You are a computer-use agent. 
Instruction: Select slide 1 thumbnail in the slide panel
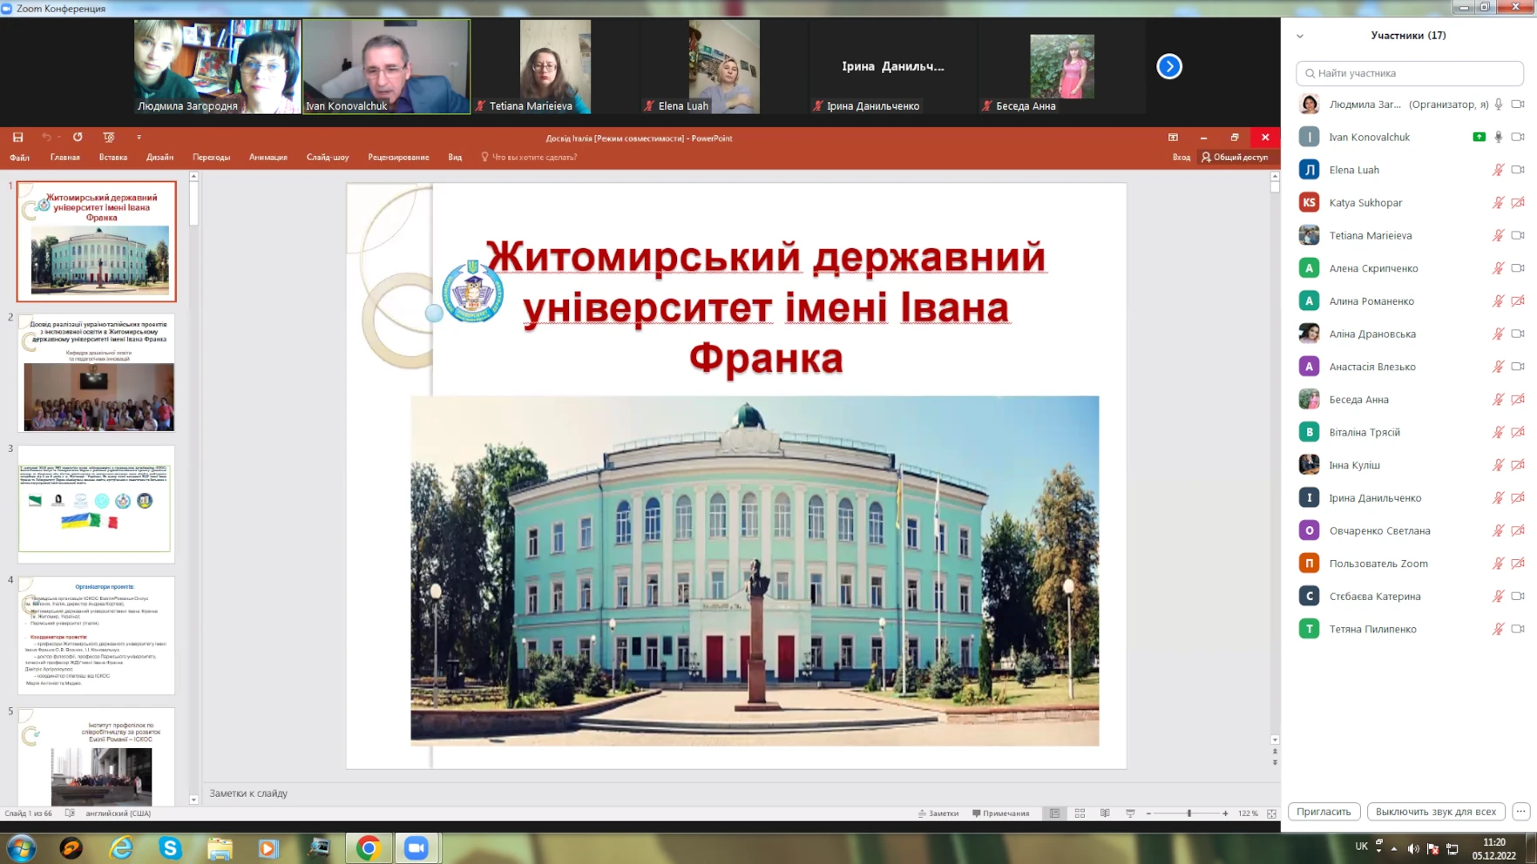coord(97,241)
